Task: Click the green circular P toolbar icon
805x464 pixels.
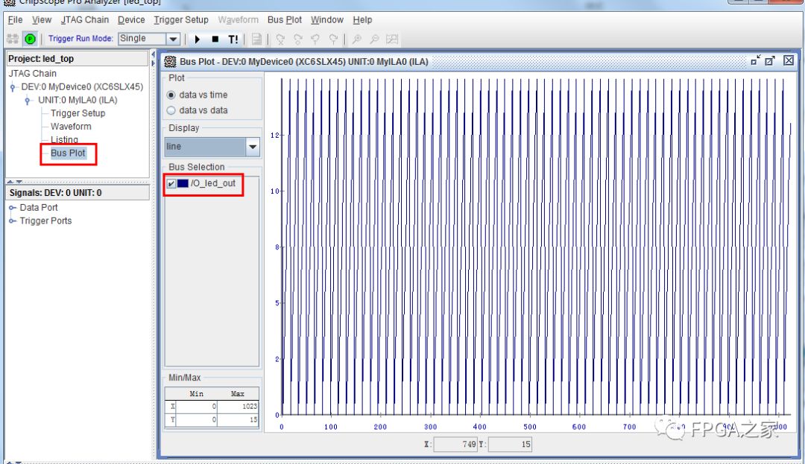Action: (x=31, y=39)
